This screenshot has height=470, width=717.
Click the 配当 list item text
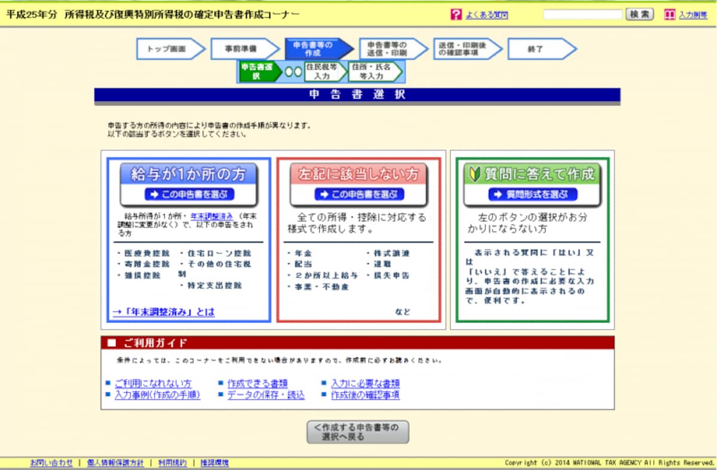tap(304, 264)
